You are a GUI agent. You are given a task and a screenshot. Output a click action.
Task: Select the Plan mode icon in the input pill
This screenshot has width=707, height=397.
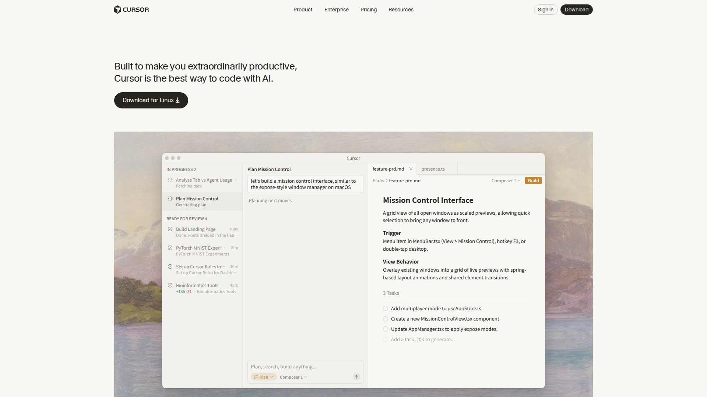(256, 377)
